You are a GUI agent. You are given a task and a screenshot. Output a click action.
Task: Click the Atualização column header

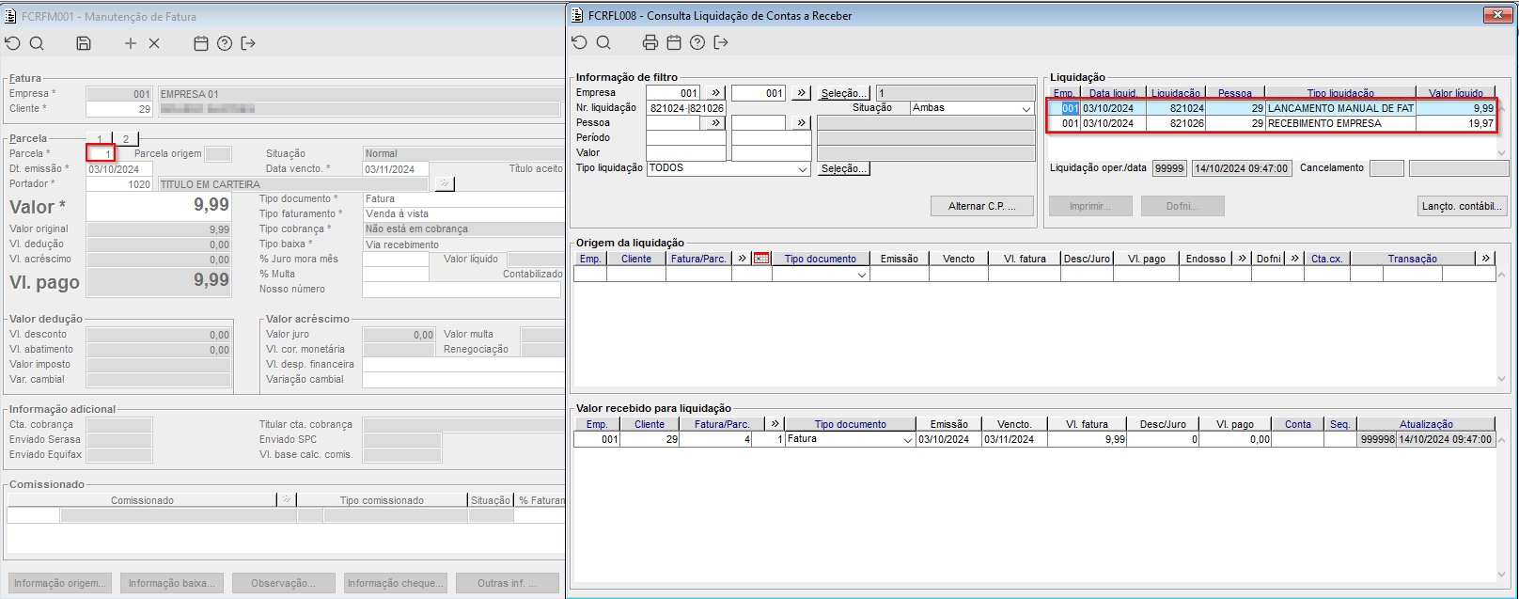[x=1426, y=424]
